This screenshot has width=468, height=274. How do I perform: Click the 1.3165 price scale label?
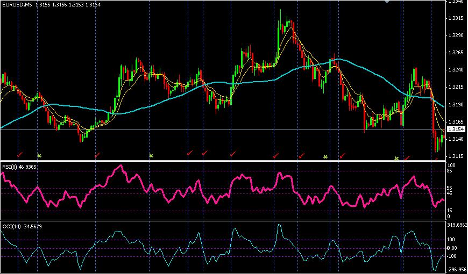coord(456,122)
